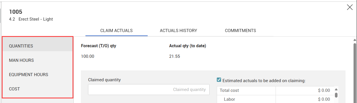
Task: Click the Erect Steel - Light subtitle
Action: [x=36, y=19]
